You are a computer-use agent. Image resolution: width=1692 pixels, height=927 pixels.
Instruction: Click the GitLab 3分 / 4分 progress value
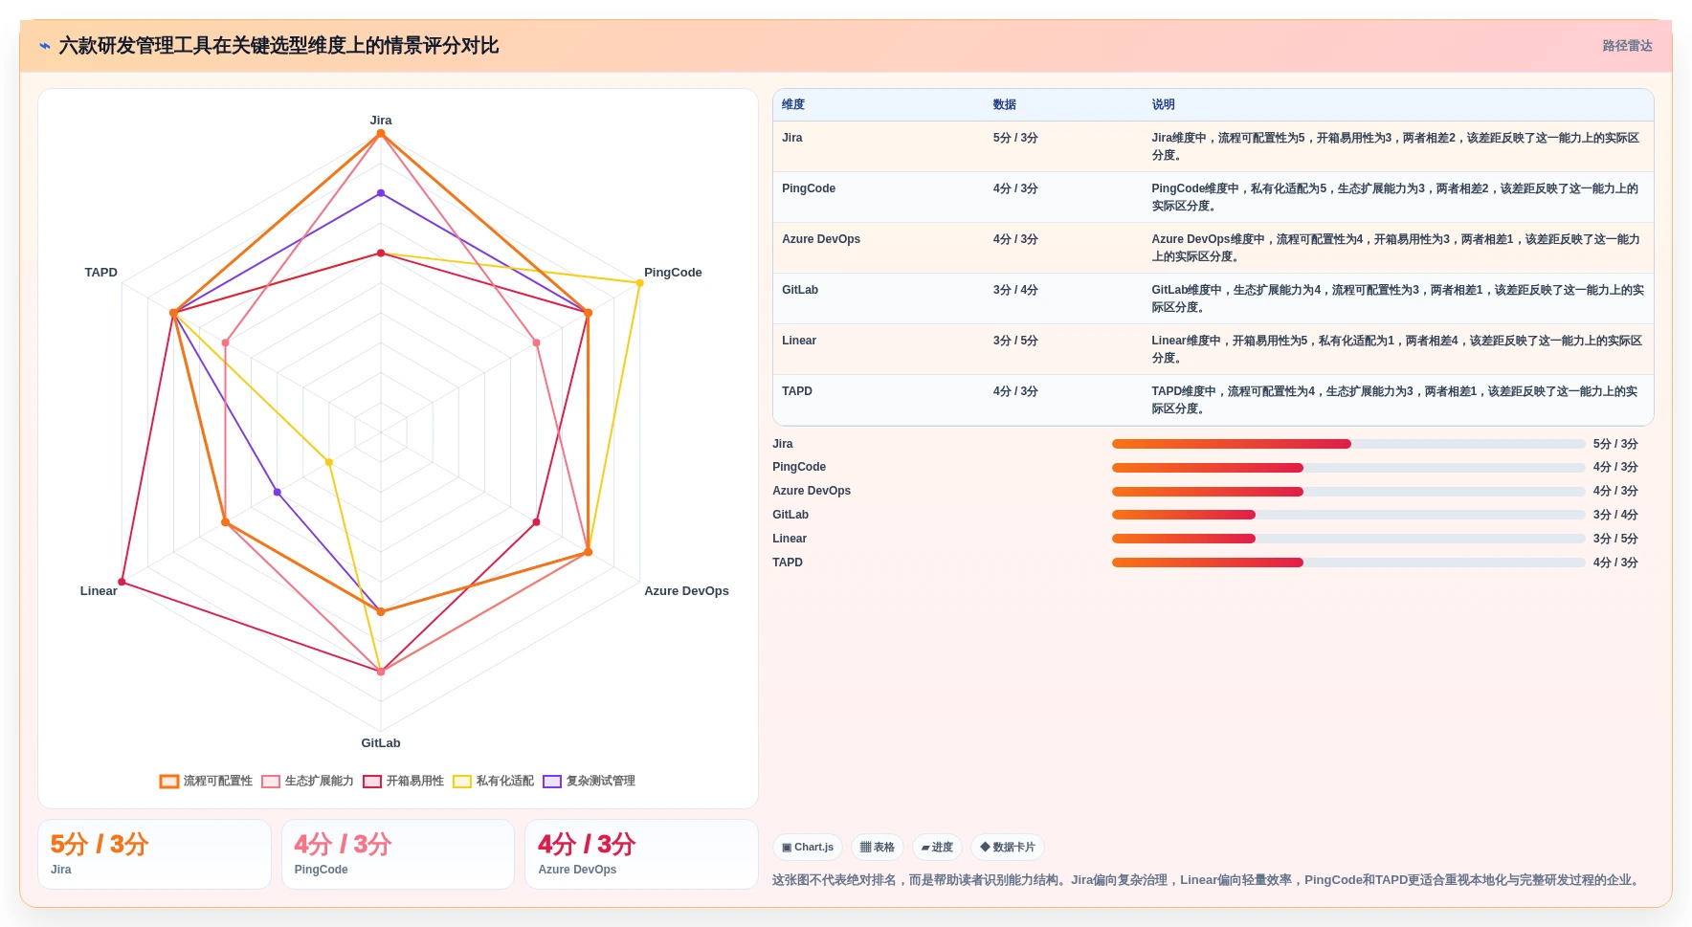point(1615,515)
